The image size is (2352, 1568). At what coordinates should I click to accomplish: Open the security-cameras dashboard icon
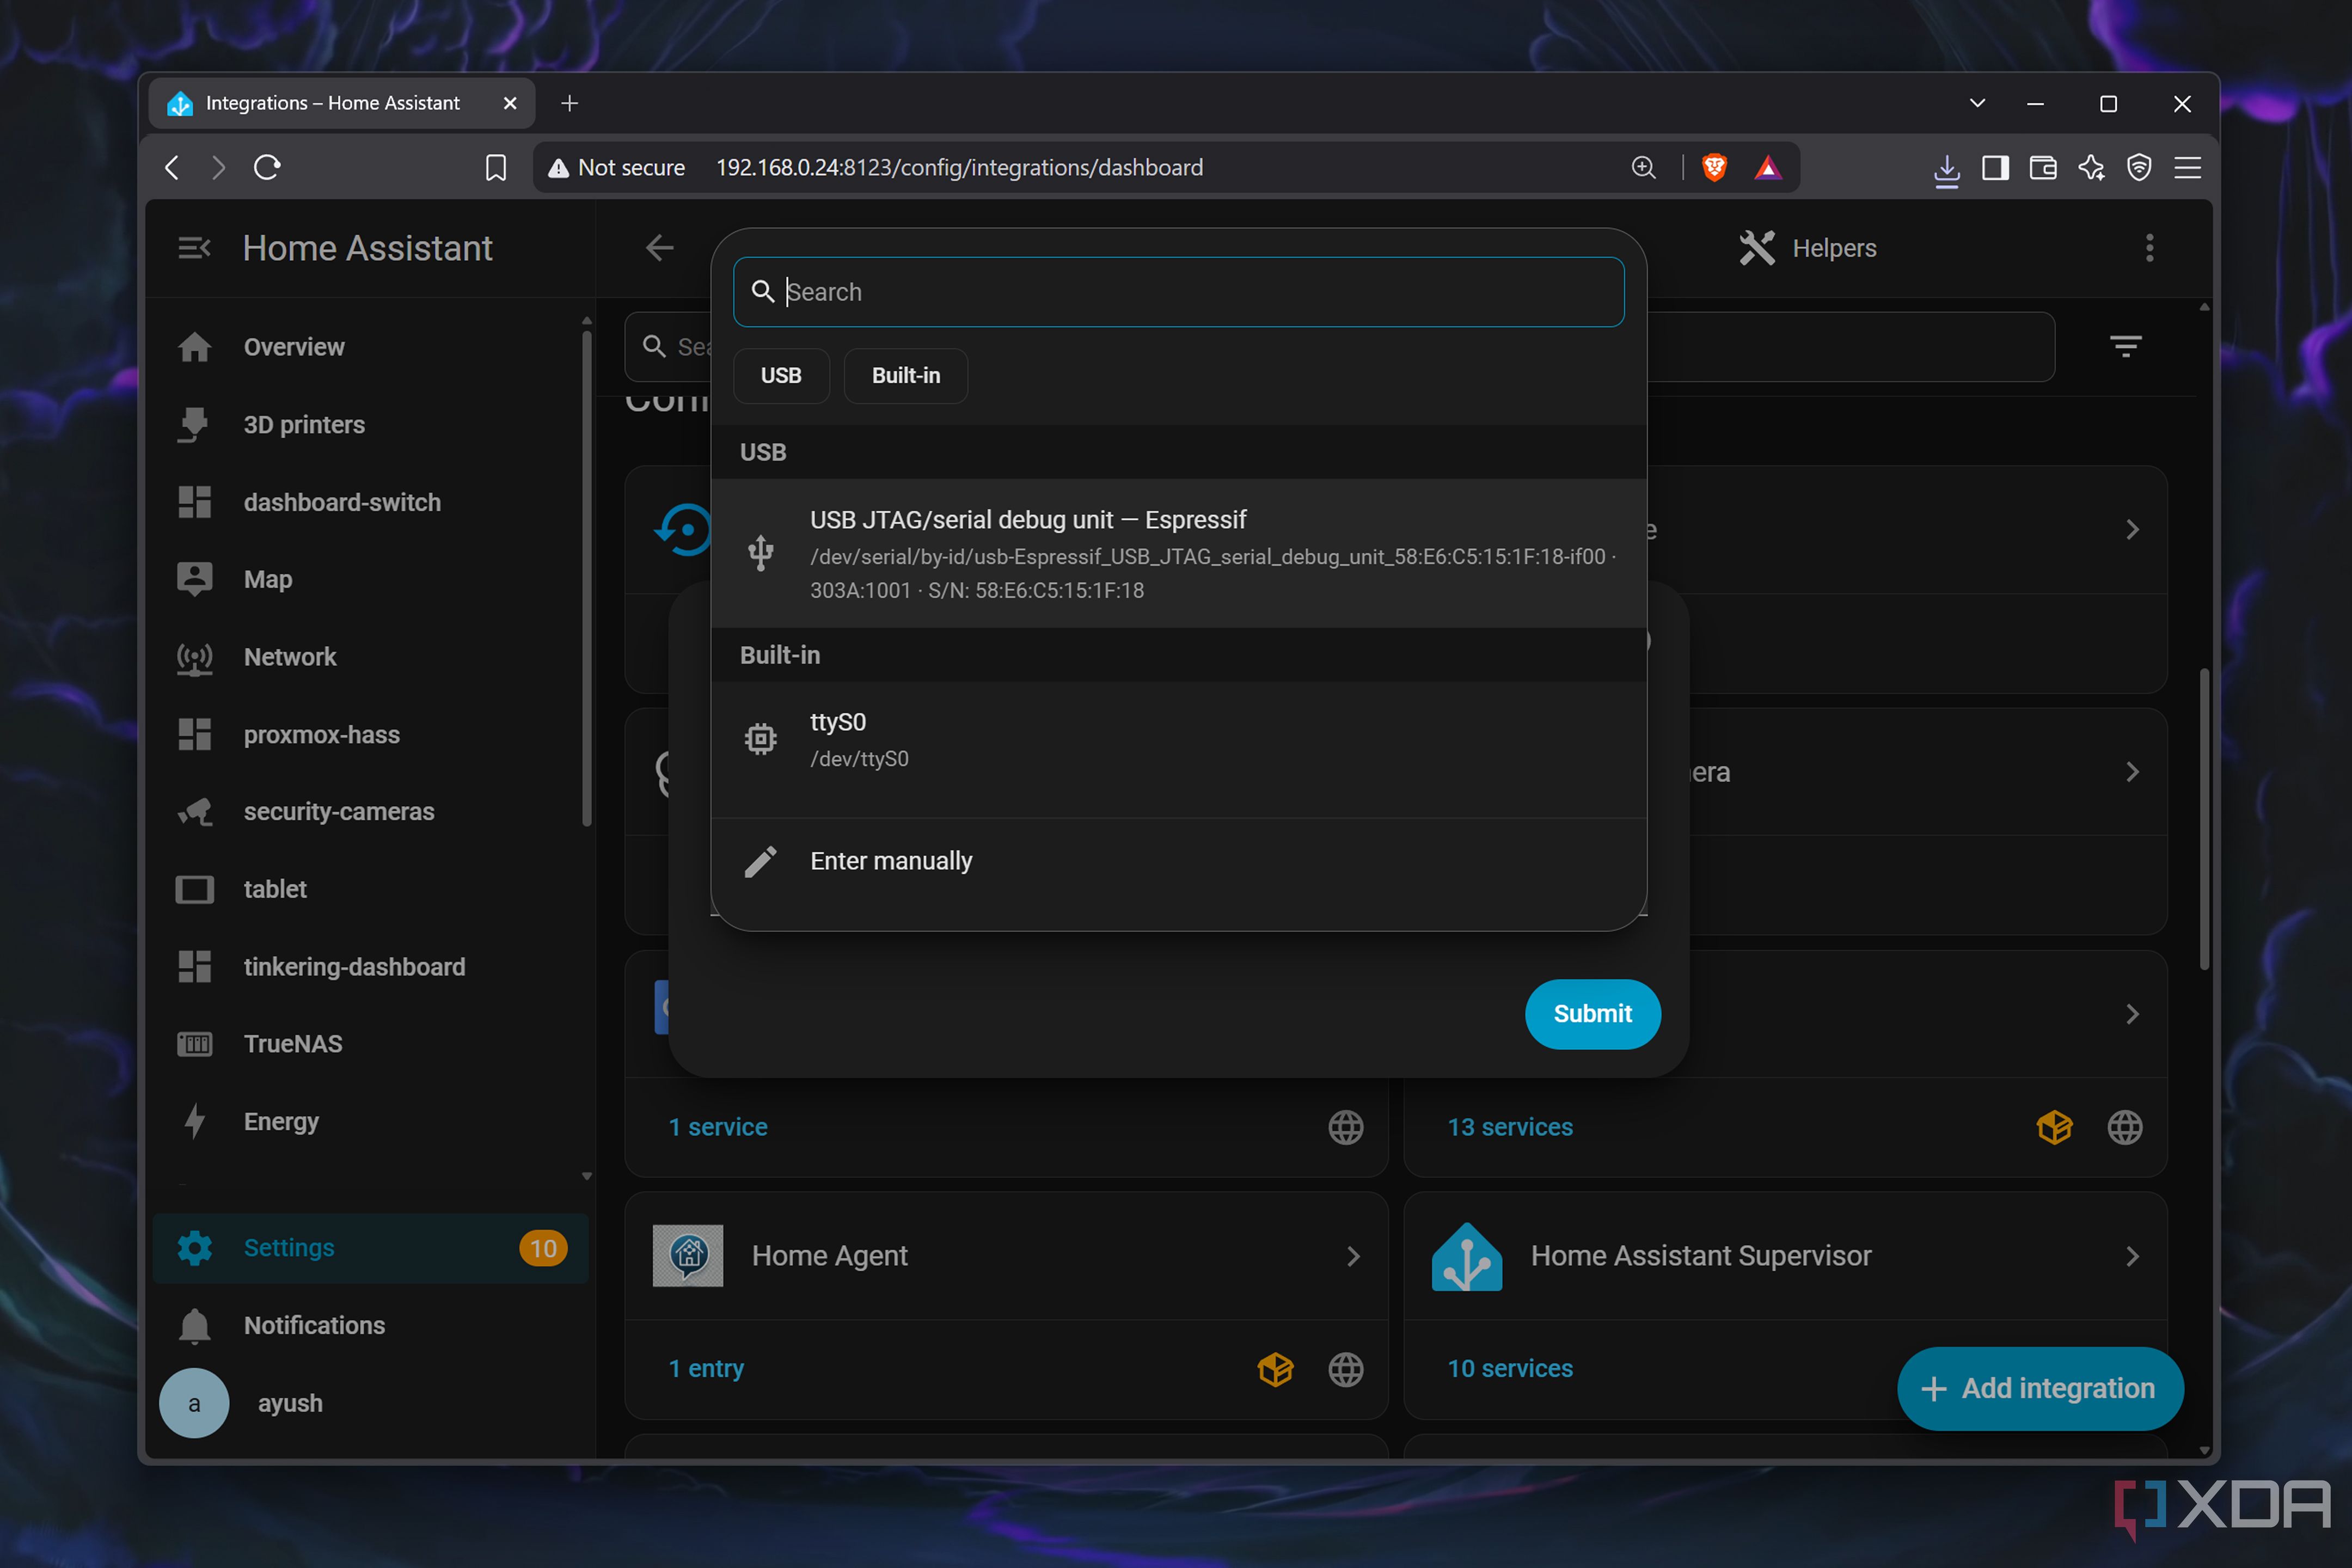pyautogui.click(x=194, y=812)
